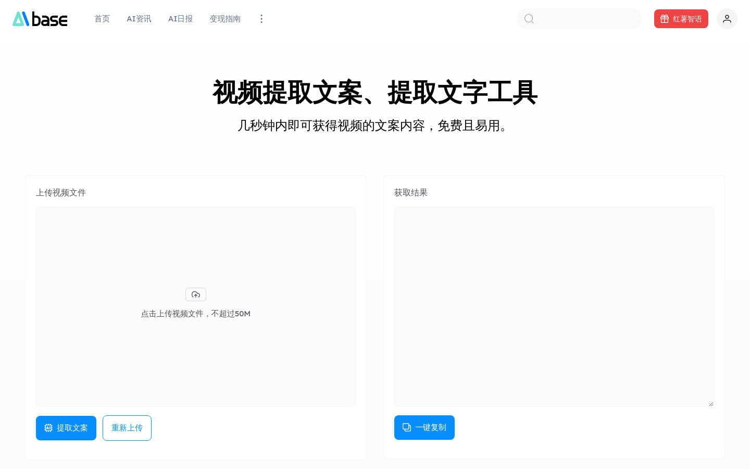
Task: Click the cloud upload icon
Action: point(196,294)
